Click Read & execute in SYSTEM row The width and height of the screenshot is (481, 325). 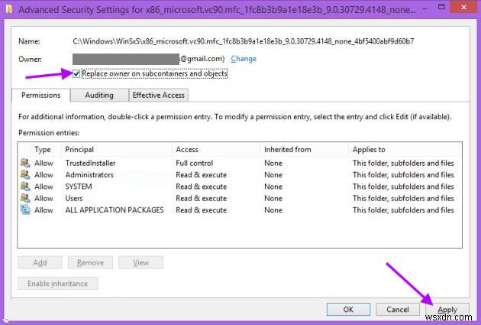(x=202, y=187)
